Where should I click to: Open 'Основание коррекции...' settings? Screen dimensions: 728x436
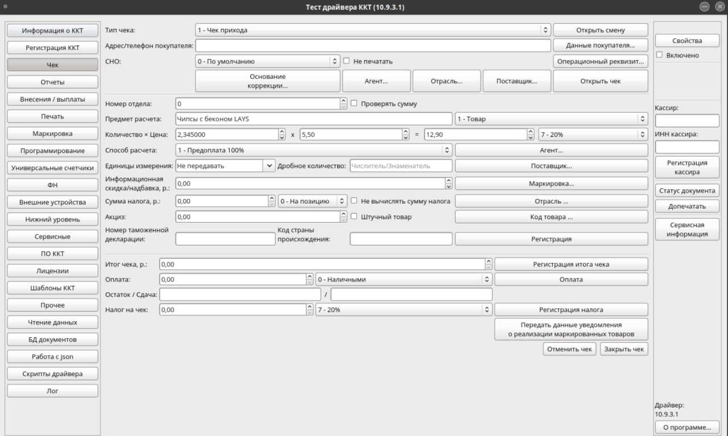coord(267,81)
